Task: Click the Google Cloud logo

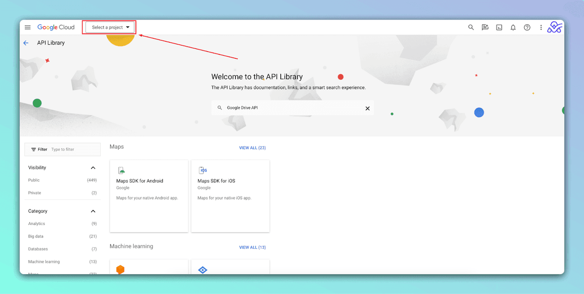Action: (x=56, y=28)
